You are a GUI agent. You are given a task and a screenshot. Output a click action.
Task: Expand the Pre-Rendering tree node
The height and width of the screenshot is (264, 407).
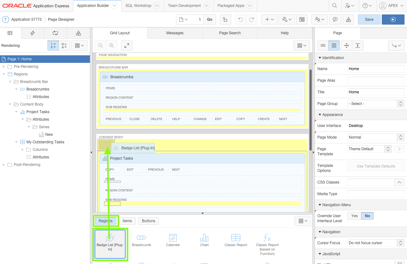coord(4,67)
